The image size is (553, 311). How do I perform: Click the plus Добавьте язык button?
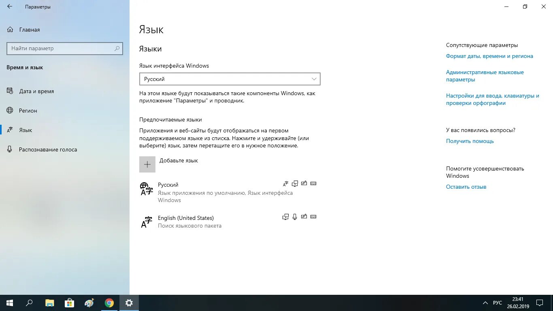click(x=147, y=164)
